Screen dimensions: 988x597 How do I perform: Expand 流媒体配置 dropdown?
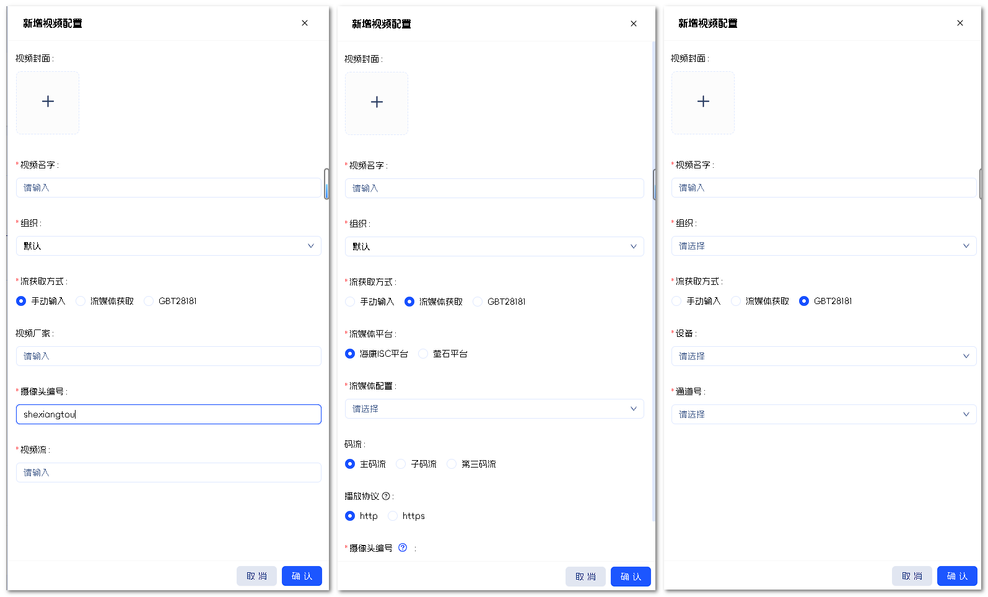(494, 409)
